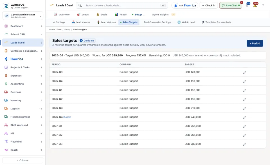Switch to the Leads tab
Image resolution: width=270 pixels, height=165 pixels.
[x=83, y=15]
